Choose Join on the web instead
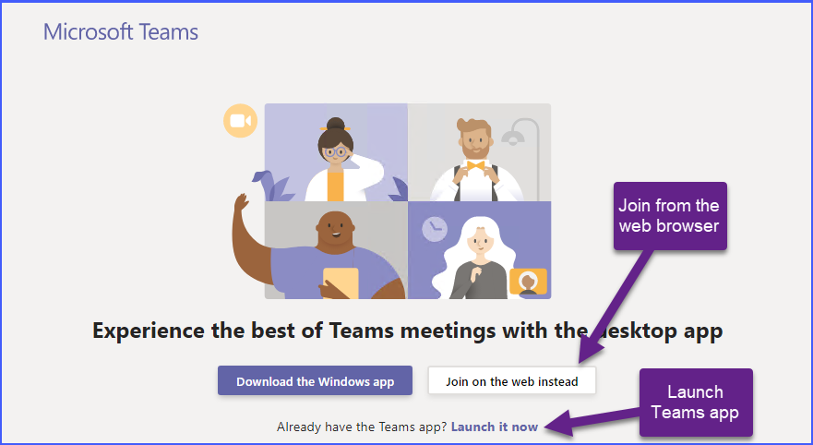 pos(512,380)
